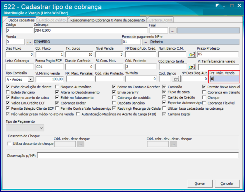
Task: Focus the Letra Cobrança field
Action: (20, 67)
